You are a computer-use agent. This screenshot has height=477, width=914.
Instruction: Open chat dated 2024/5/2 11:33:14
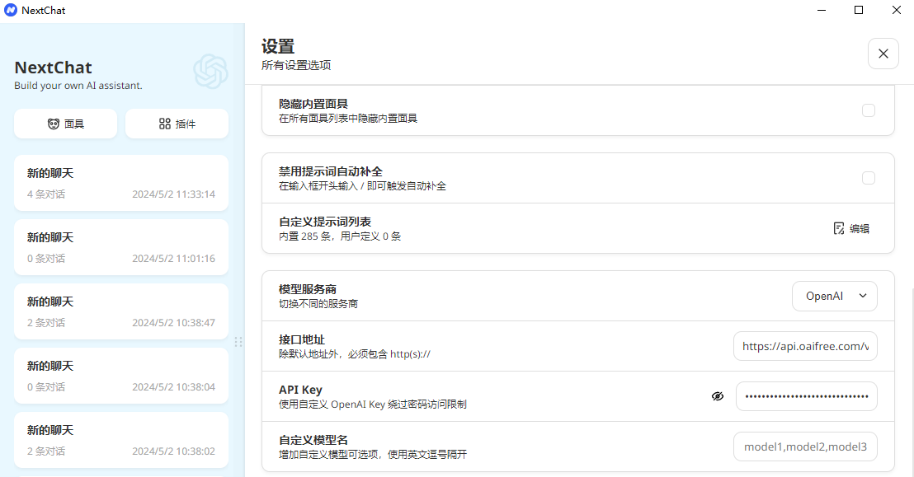(x=121, y=183)
